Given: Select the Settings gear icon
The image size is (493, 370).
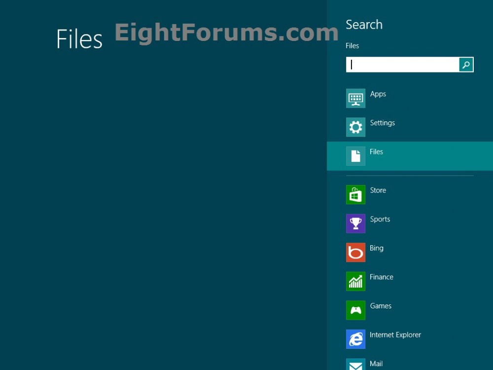Looking at the screenshot, I should coord(355,127).
